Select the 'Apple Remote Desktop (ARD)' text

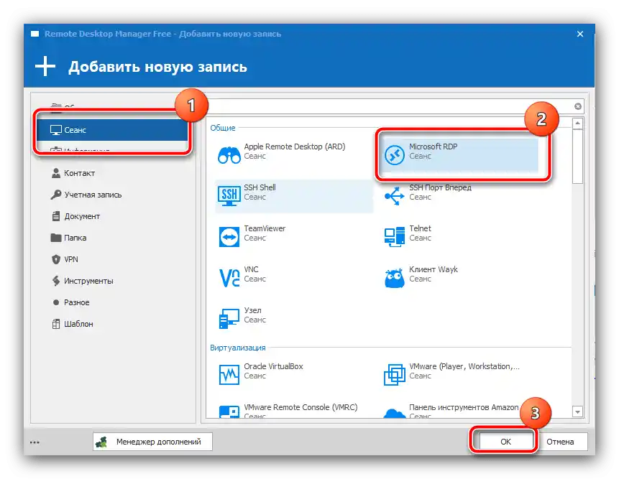tap(295, 147)
